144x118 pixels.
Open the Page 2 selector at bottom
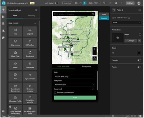click(x=11, y=116)
